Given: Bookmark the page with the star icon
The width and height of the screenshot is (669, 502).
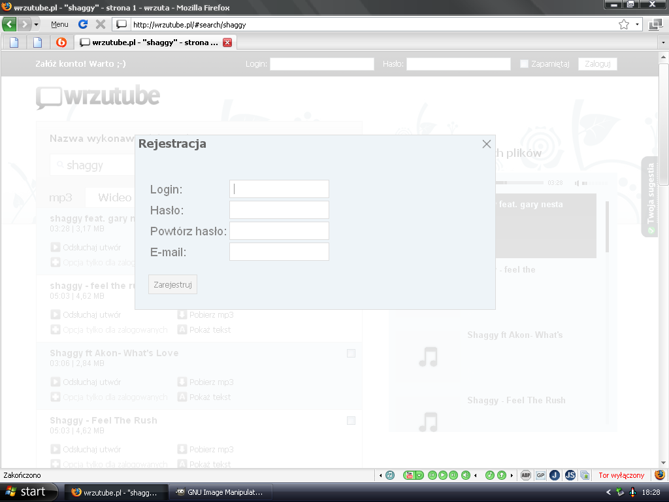Looking at the screenshot, I should click(624, 24).
